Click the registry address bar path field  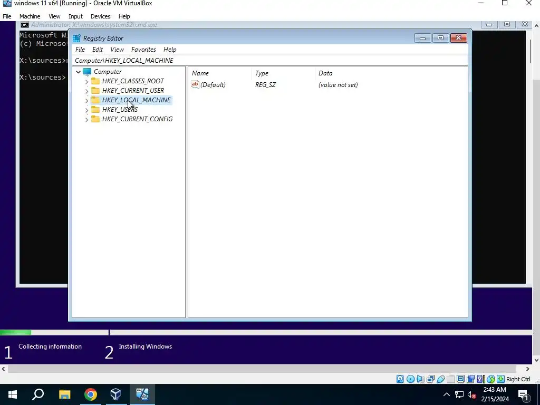click(271, 61)
